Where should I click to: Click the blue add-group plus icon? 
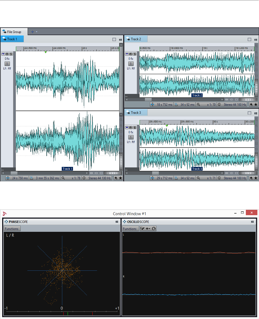click(32, 32)
